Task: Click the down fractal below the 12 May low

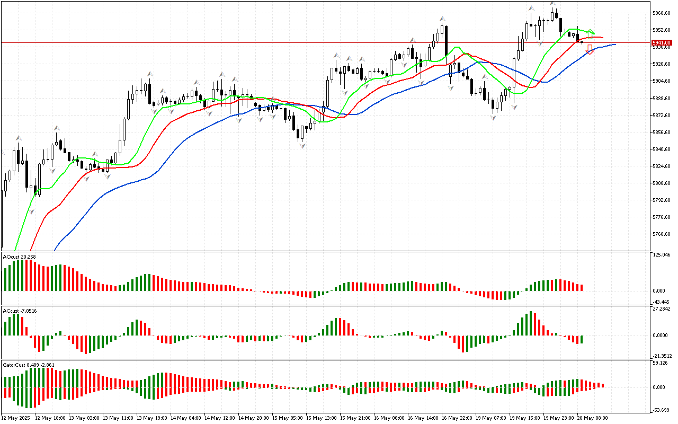Action: coord(32,211)
